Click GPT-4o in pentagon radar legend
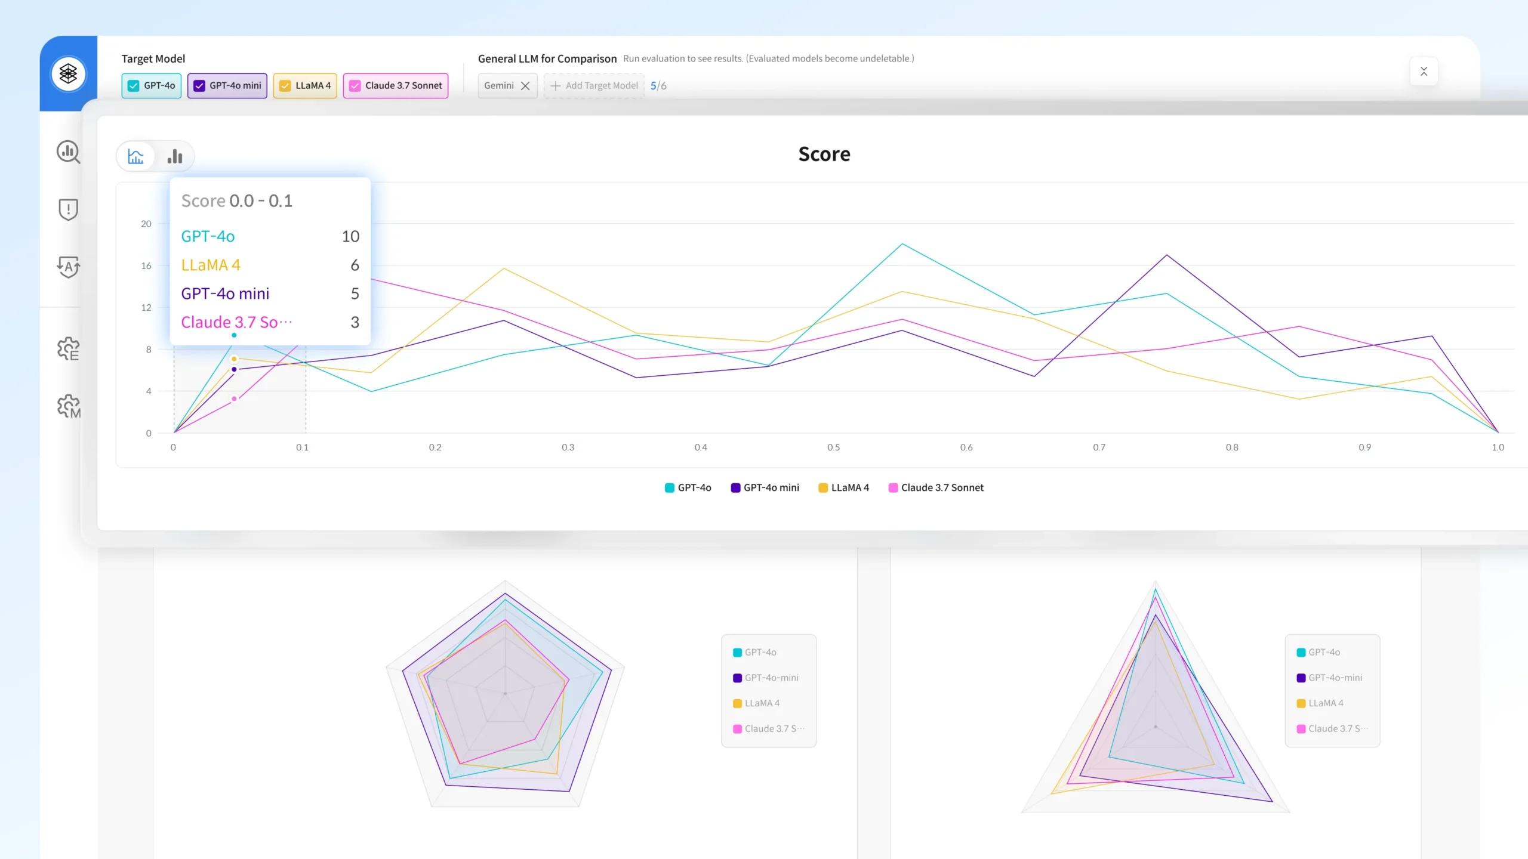The width and height of the screenshot is (1528, 859). click(754, 652)
